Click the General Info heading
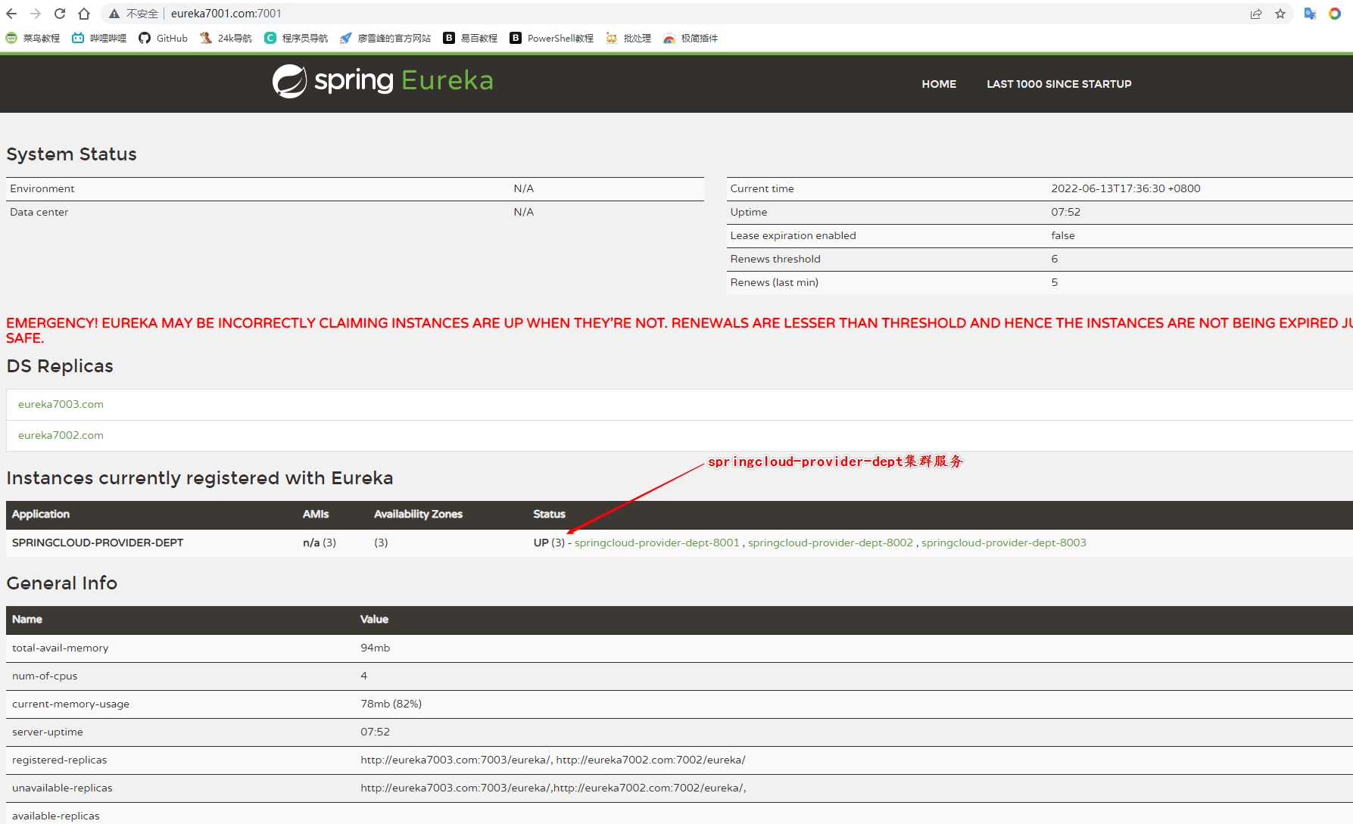The image size is (1353, 824). pyautogui.click(x=61, y=583)
